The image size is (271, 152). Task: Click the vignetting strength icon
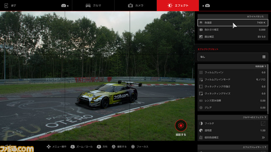point(201,87)
